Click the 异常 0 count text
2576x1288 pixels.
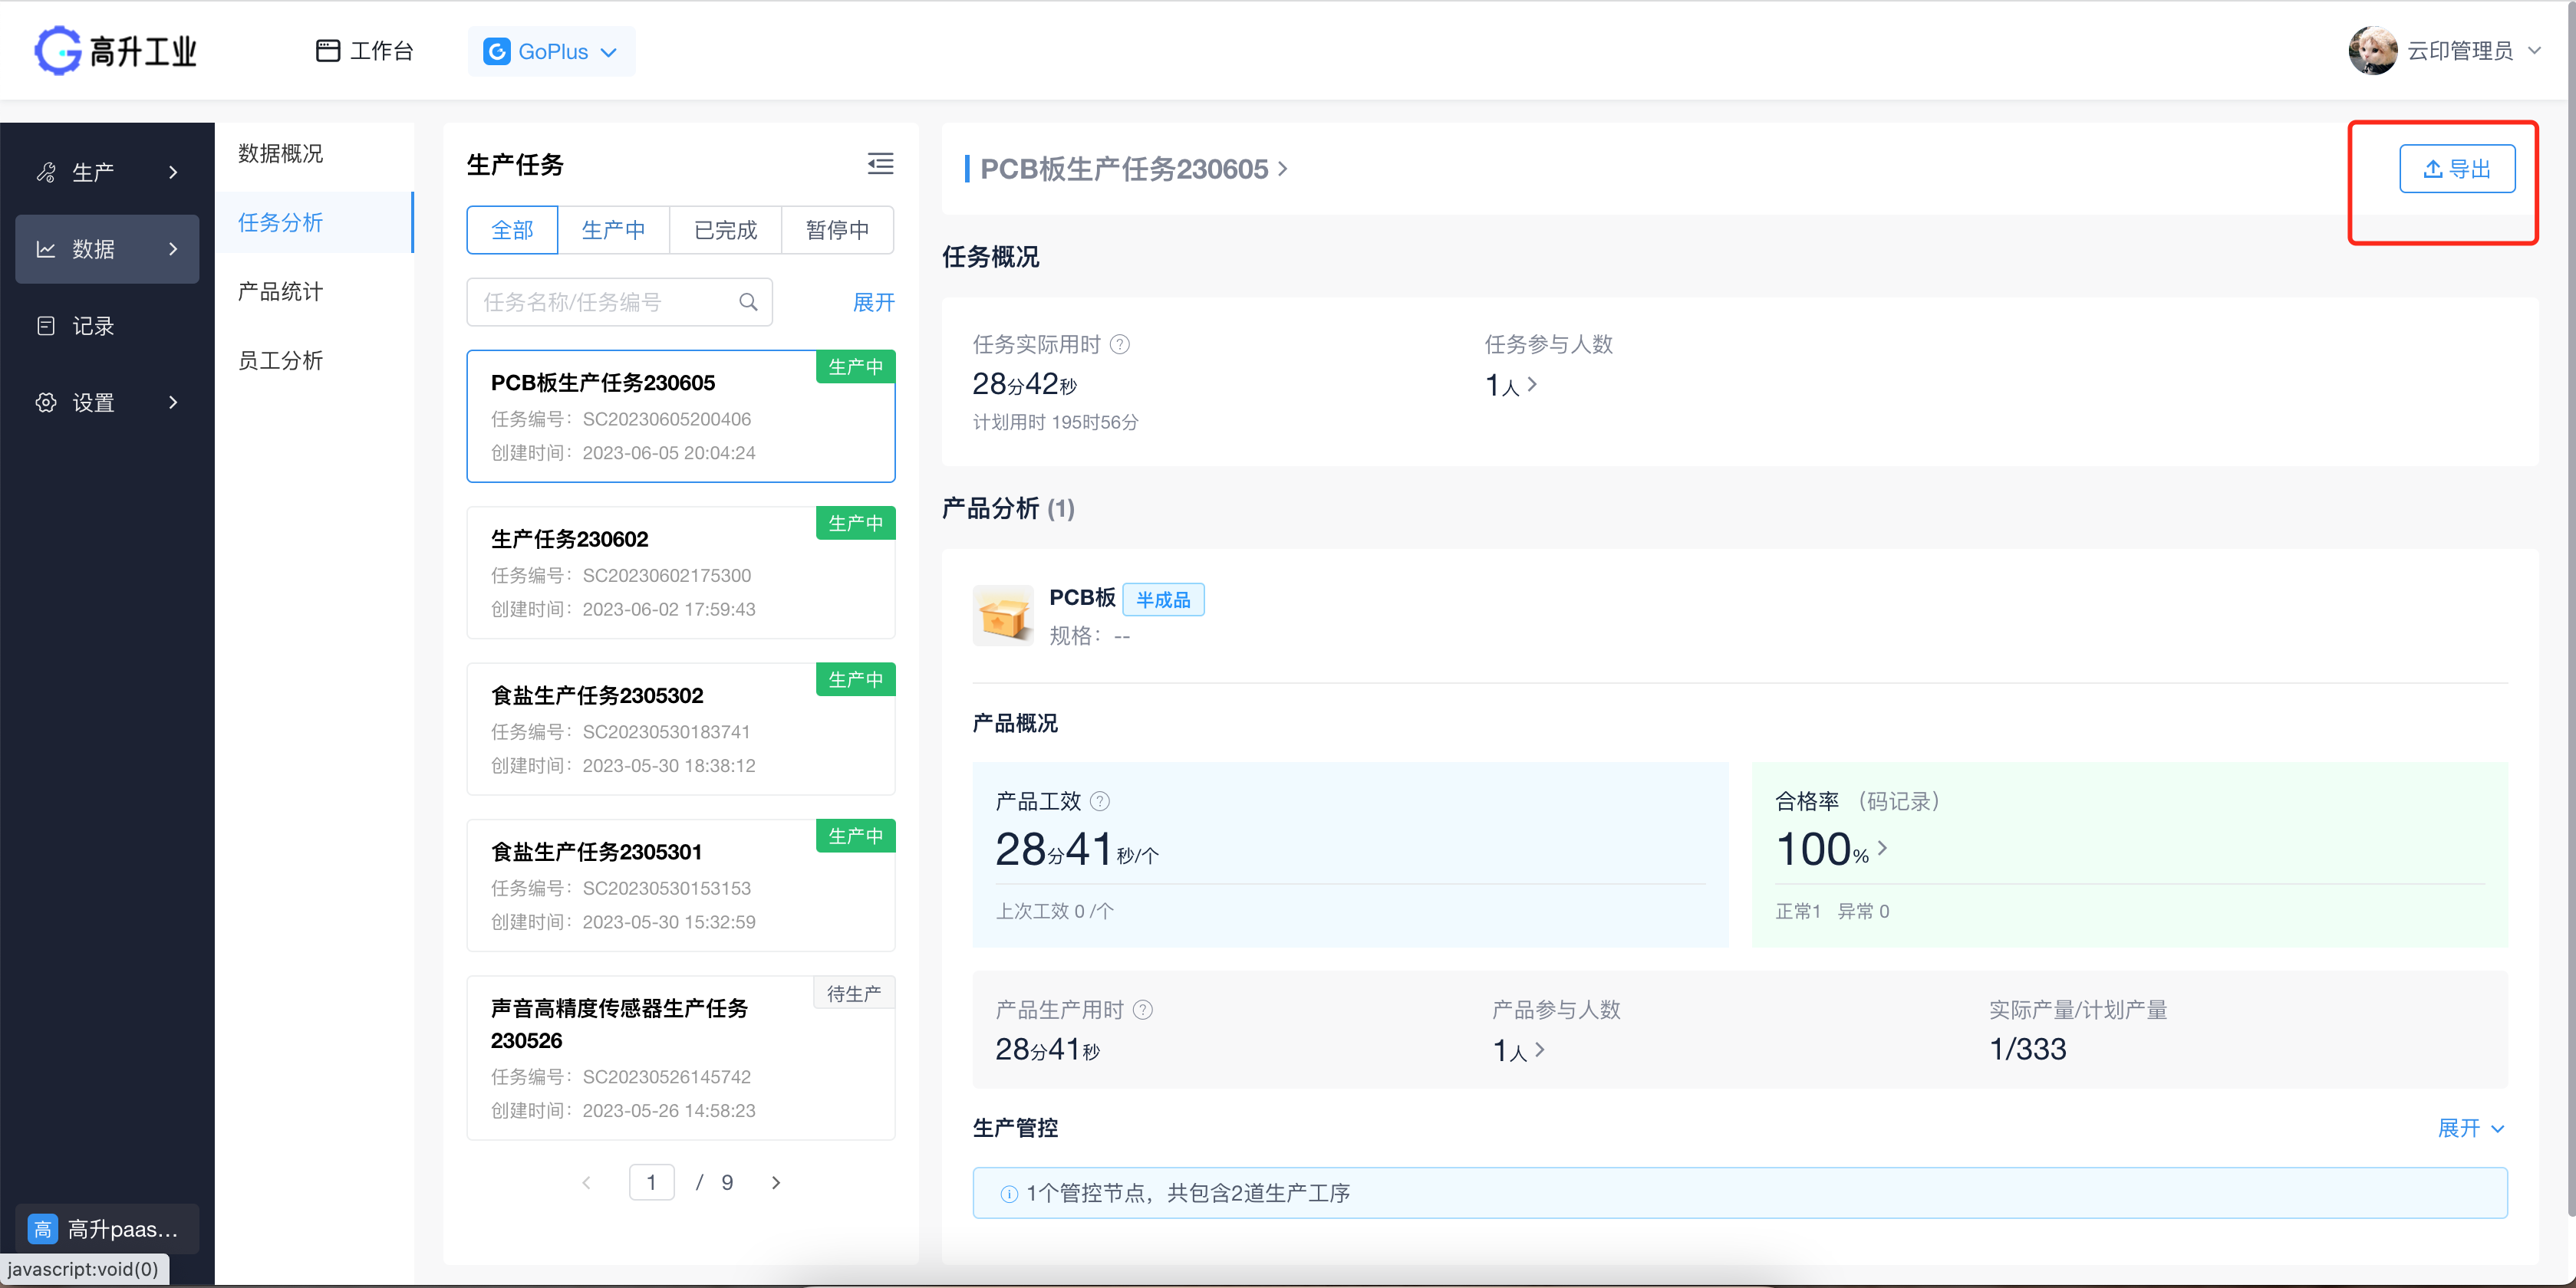coord(1863,912)
